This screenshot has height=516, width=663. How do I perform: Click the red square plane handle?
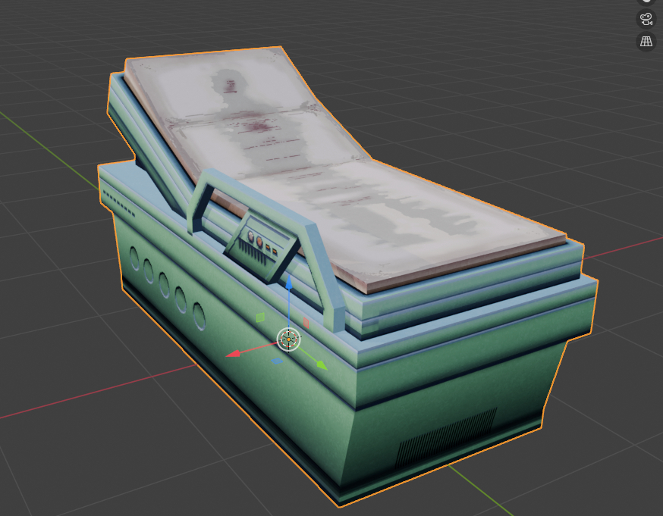[306, 323]
